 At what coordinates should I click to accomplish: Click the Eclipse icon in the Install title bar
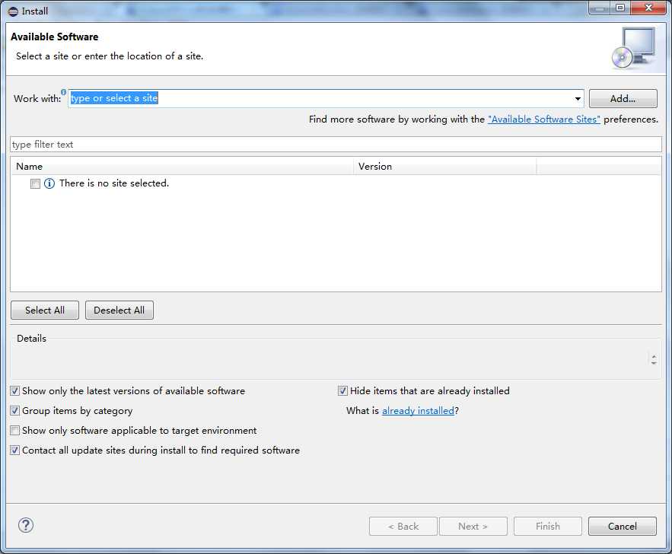[13, 11]
